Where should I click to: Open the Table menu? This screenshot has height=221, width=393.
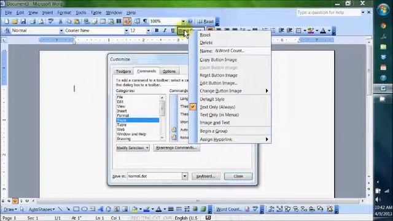click(96, 12)
